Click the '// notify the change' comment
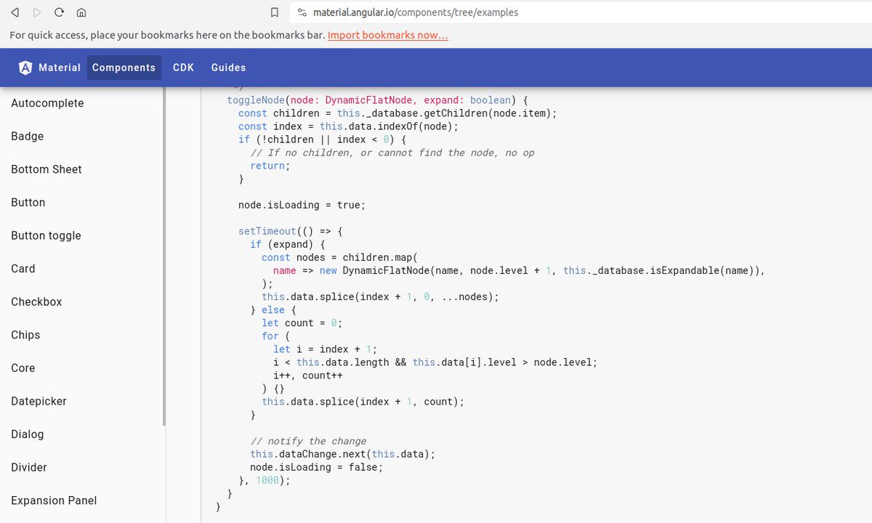The height and width of the screenshot is (523, 872). [x=308, y=441]
